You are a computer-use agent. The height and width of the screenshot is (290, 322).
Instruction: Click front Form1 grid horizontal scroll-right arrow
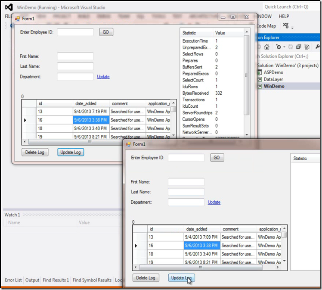tap(278, 267)
